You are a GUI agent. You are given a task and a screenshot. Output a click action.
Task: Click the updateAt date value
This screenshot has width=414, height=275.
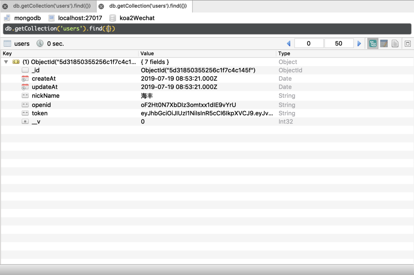coord(179,87)
